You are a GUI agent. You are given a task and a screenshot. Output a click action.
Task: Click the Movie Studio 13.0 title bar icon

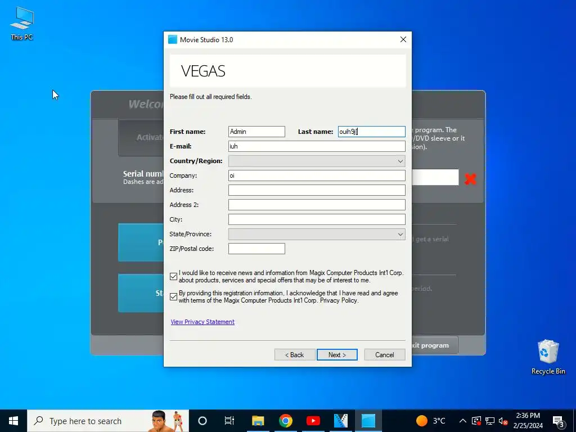172,40
